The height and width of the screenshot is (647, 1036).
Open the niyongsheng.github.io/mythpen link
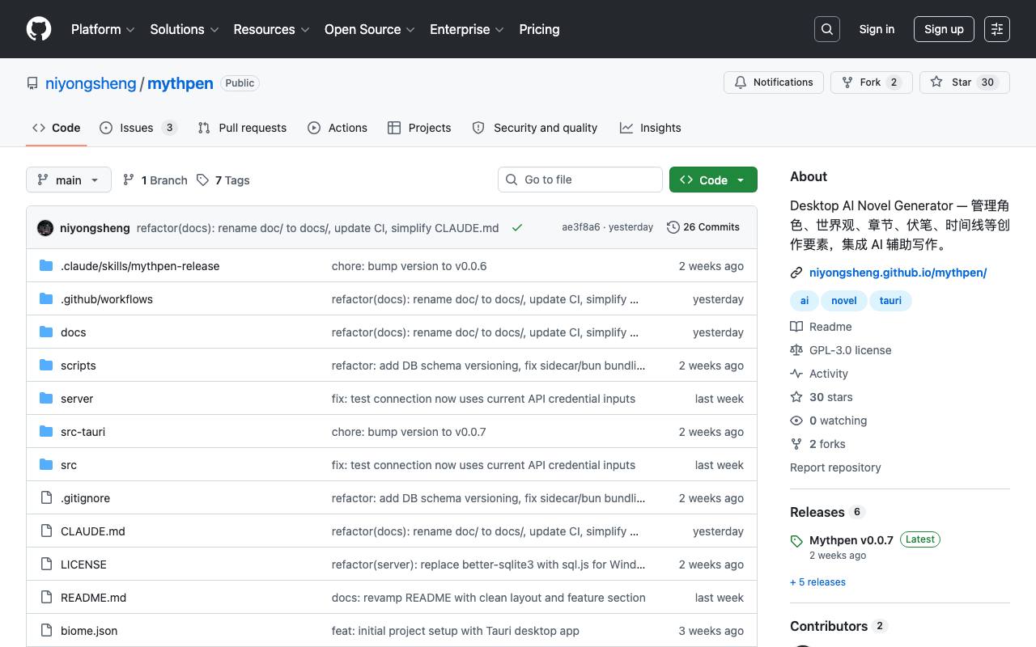898,273
